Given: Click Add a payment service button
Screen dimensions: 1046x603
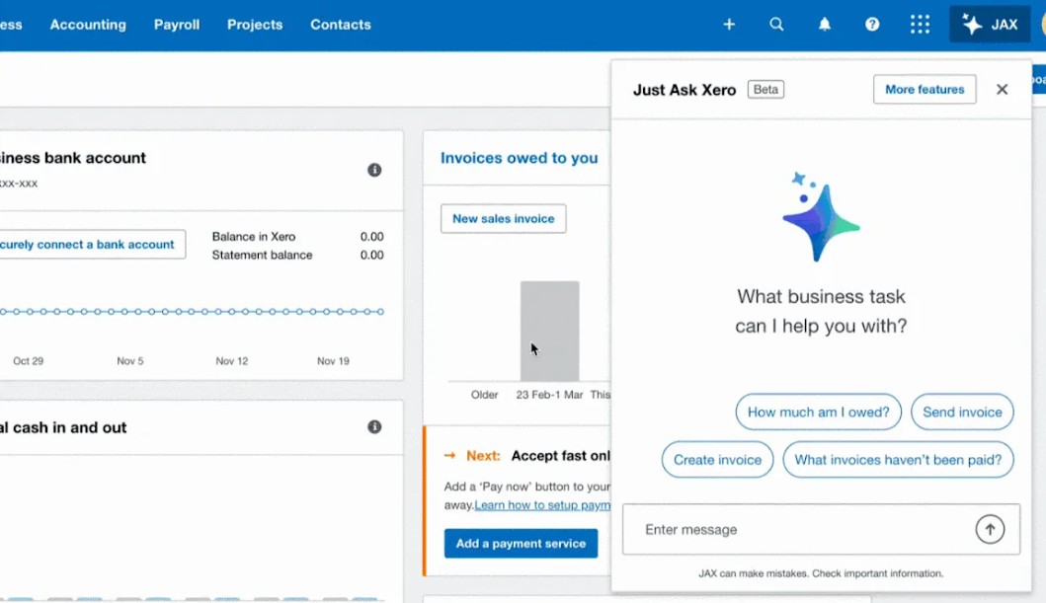Looking at the screenshot, I should pos(521,543).
